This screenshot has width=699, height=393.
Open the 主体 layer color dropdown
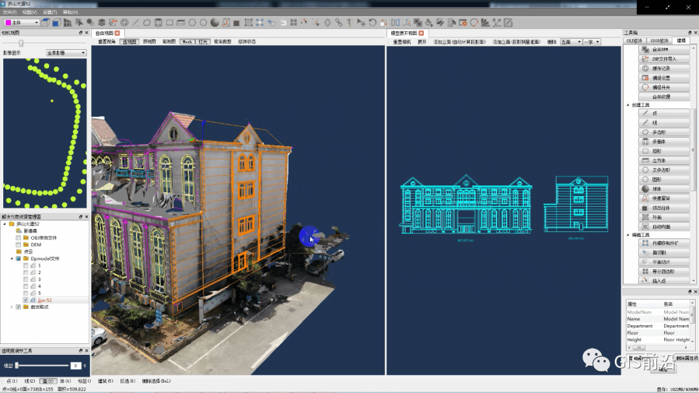21,22
